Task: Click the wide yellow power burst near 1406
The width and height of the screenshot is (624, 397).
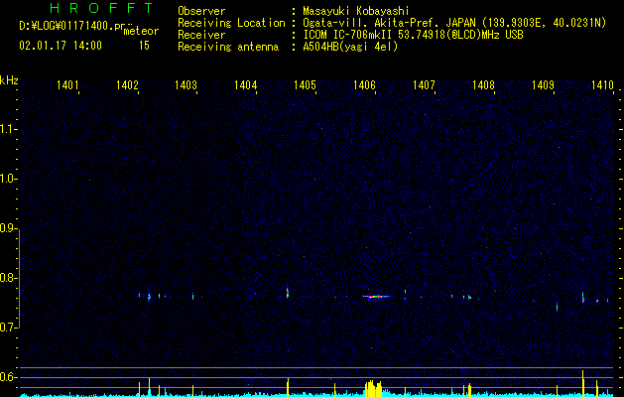Action: pyautogui.click(x=373, y=388)
